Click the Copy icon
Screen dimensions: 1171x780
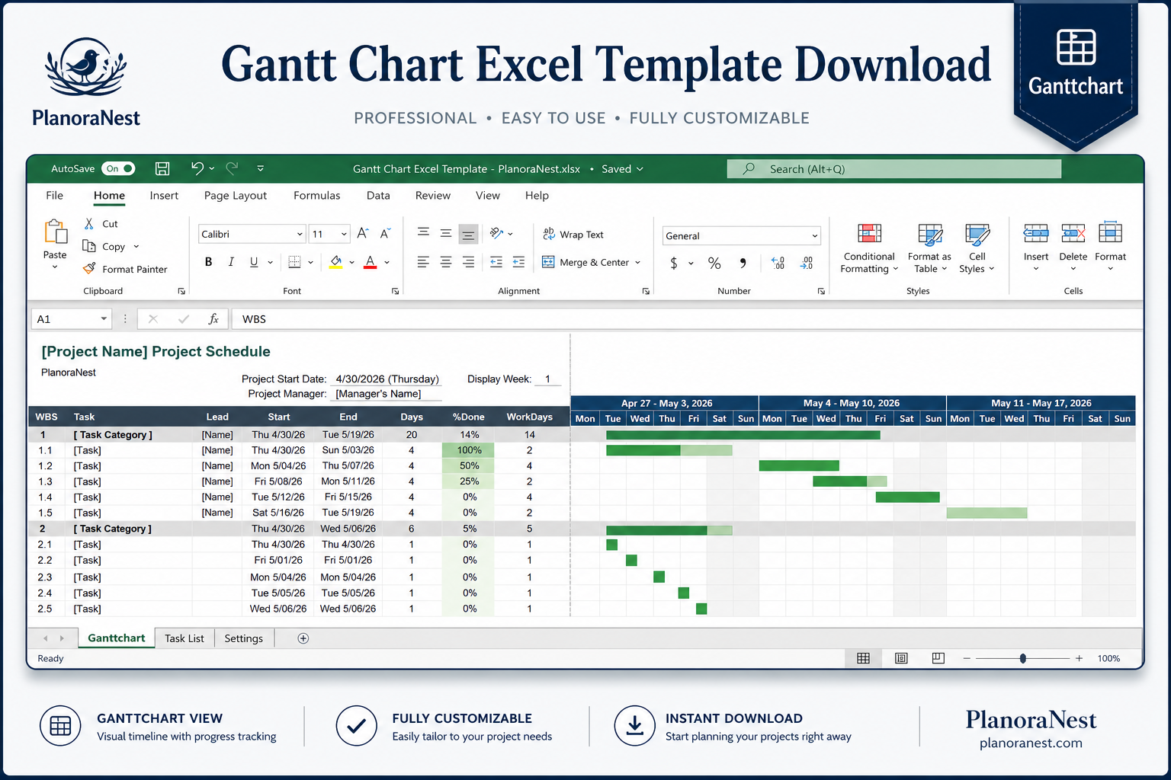[89, 246]
